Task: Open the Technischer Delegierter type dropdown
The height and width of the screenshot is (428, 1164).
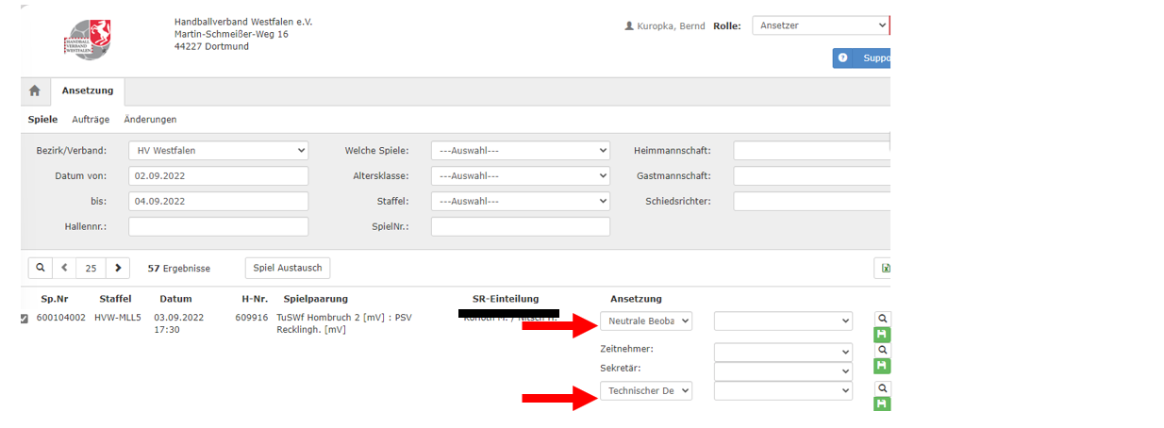Action: [645, 390]
